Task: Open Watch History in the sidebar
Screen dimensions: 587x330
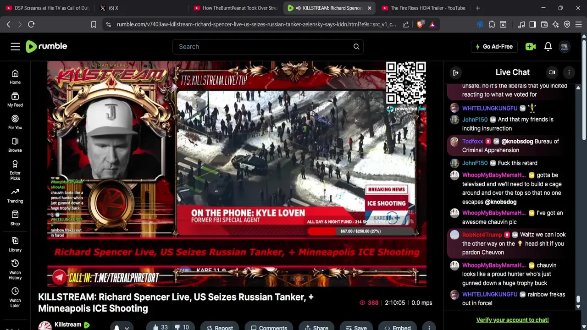Action: (15, 269)
